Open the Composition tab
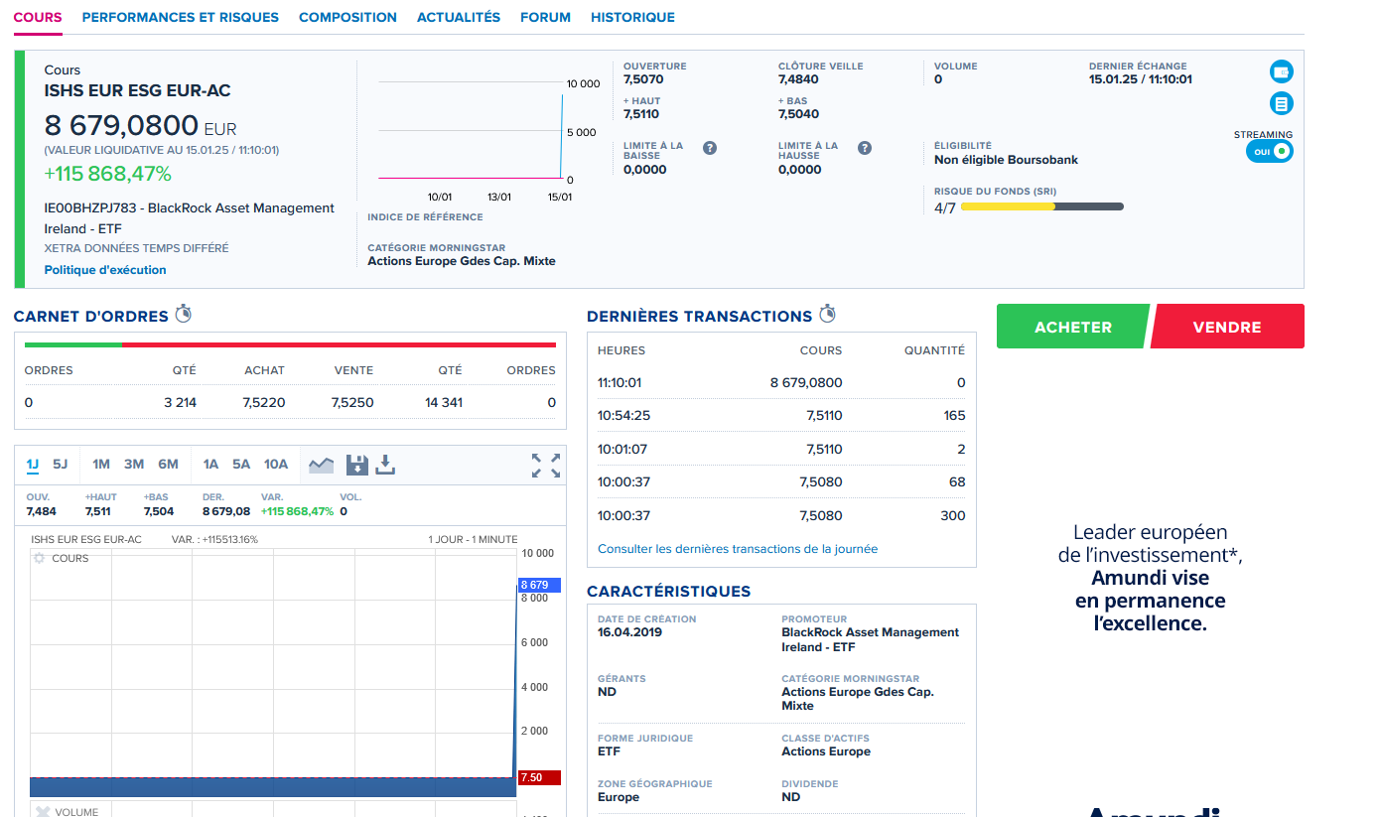Image resolution: width=1380 pixels, height=817 pixels. pos(347,17)
